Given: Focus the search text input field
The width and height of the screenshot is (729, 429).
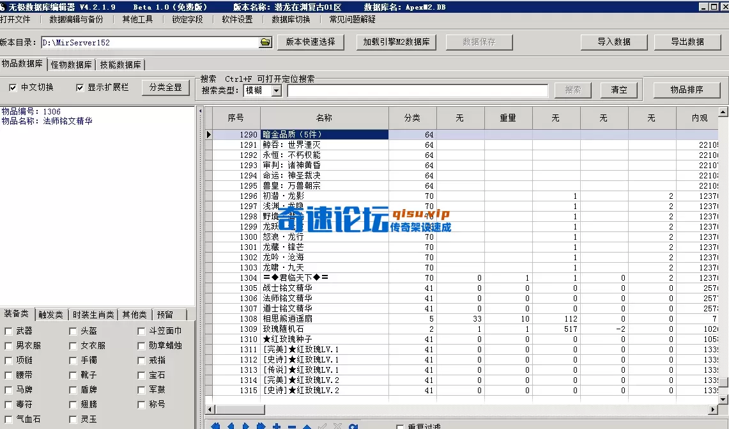Looking at the screenshot, I should click(417, 91).
